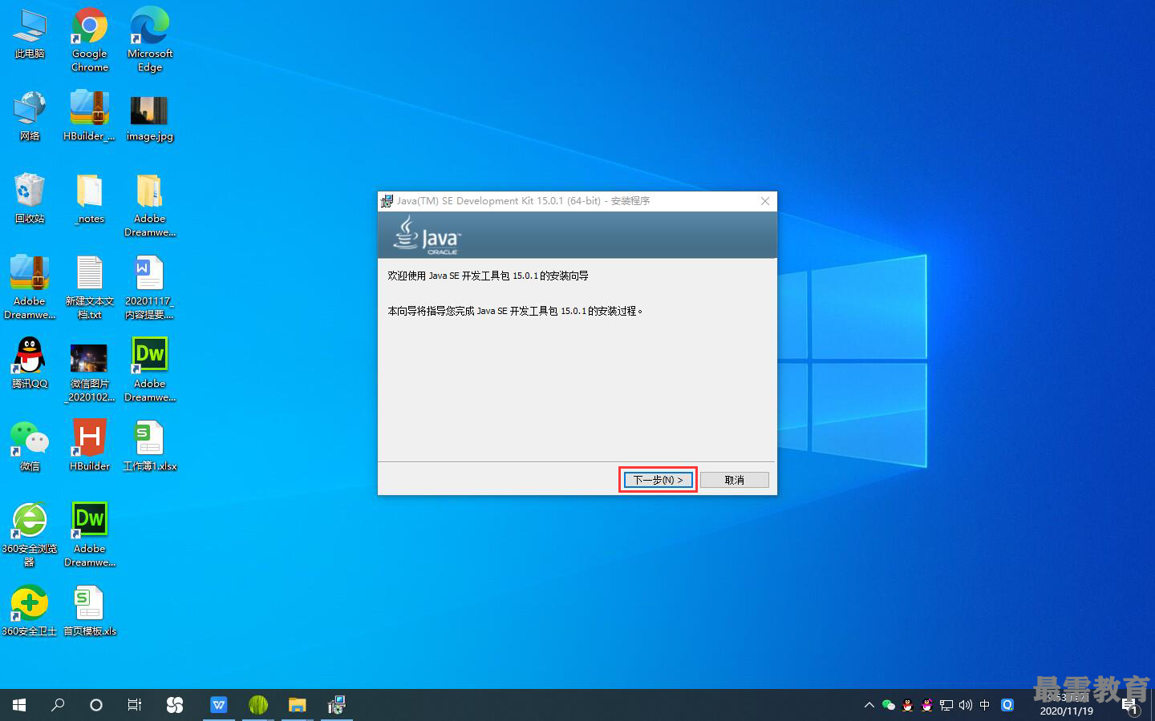Click the pinwheel fan app on taskbar

coord(175,705)
